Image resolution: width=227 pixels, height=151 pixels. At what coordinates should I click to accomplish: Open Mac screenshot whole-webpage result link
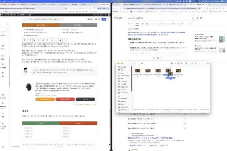coord(151,138)
